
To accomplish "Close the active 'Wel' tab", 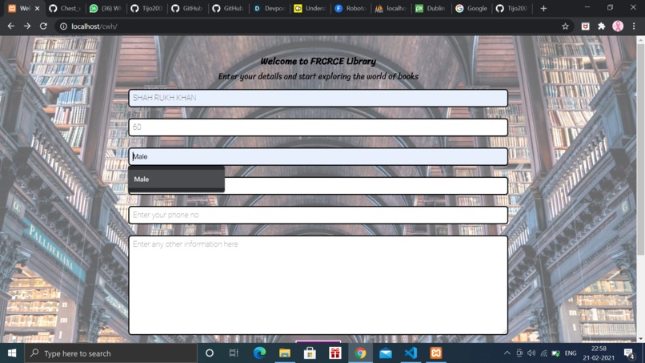I will tap(37, 8).
